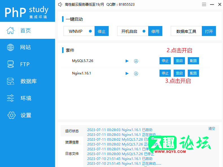This screenshot has width=223, height=167.
Task: Click the database cloud icon
Action: point(10,81)
